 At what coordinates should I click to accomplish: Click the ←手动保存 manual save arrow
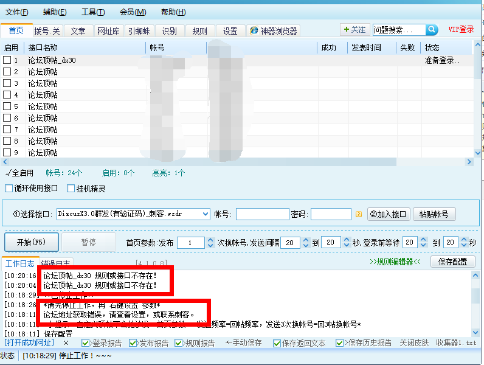pyautogui.click(x=245, y=343)
